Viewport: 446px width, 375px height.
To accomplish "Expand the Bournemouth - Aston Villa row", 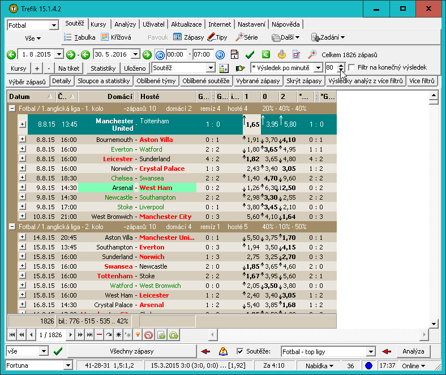I will pyautogui.click(x=23, y=139).
